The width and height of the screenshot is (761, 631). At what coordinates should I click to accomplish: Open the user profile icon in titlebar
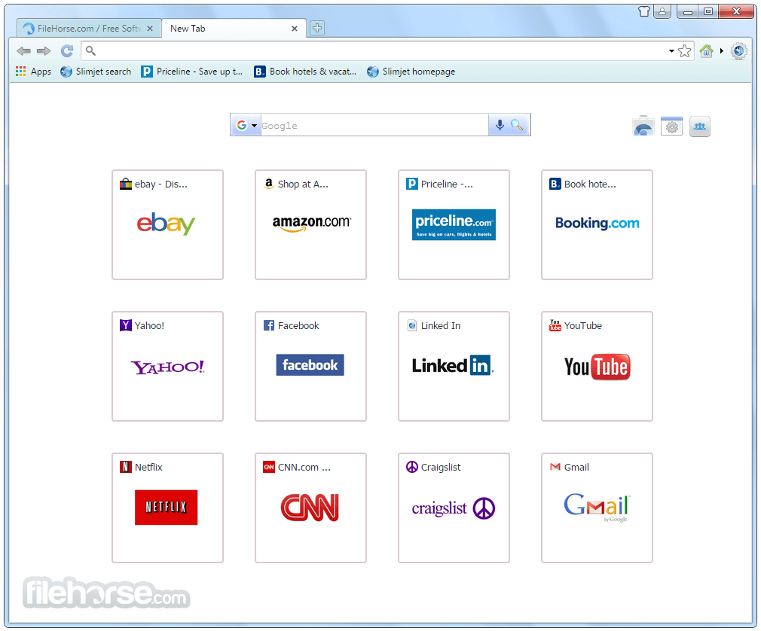click(662, 11)
